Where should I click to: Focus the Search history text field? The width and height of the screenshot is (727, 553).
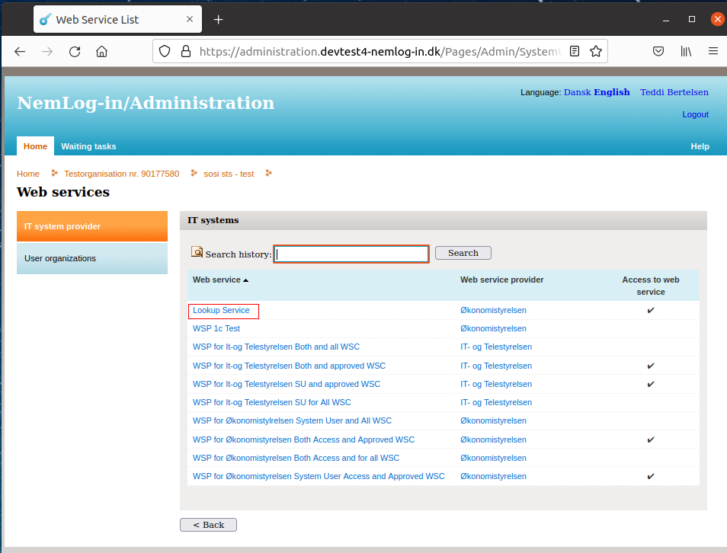(351, 254)
